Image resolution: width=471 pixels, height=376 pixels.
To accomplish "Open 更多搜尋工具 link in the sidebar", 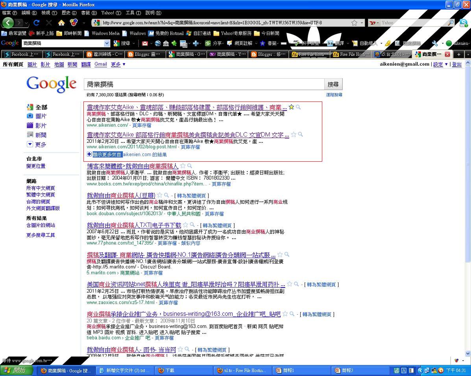I will click(x=41, y=235).
